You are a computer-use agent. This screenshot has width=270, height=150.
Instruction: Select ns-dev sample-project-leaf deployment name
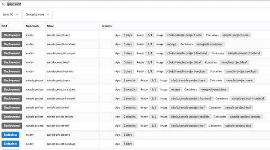coord(58,62)
